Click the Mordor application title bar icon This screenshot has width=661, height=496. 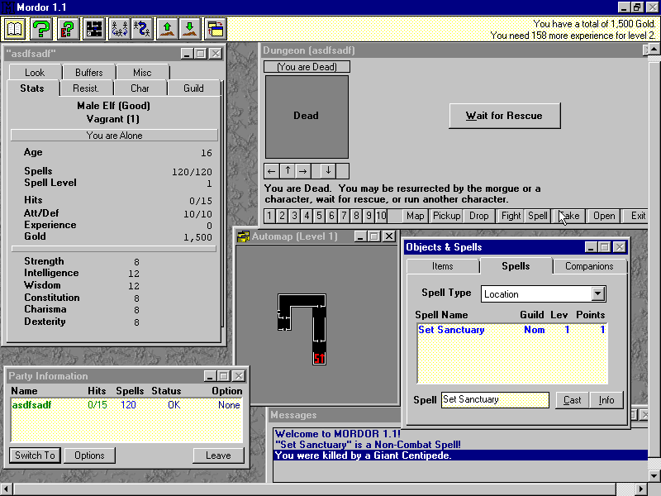click(7, 7)
